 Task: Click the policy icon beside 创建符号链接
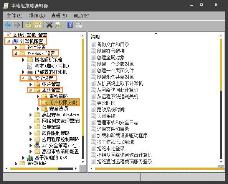coord(93,51)
